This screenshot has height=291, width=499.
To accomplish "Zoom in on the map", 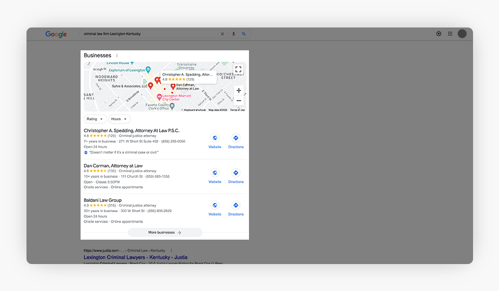I will click(x=239, y=90).
